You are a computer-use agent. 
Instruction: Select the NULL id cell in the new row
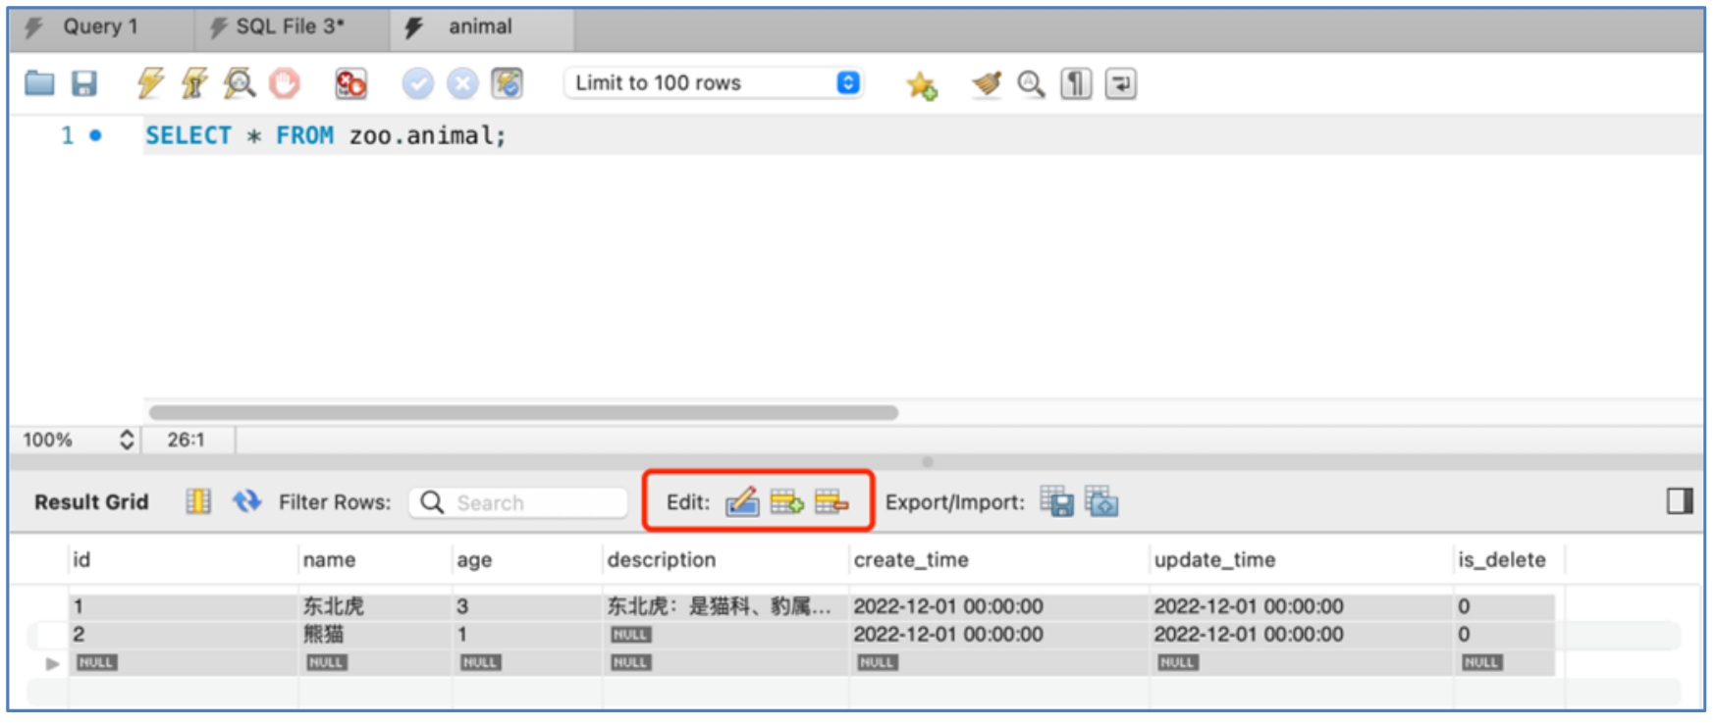pos(183,663)
